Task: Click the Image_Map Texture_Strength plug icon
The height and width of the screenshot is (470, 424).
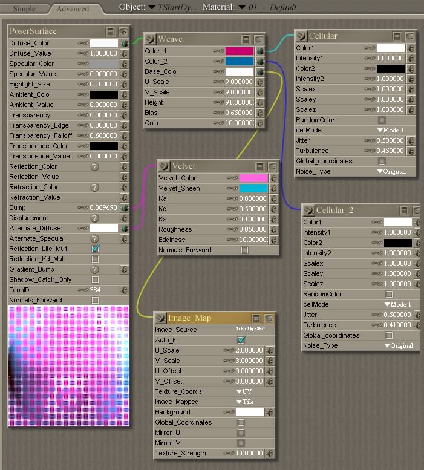Action: 270,454
